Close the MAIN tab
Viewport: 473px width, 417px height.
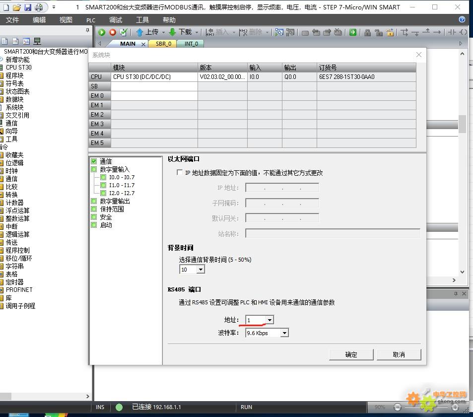(x=143, y=44)
